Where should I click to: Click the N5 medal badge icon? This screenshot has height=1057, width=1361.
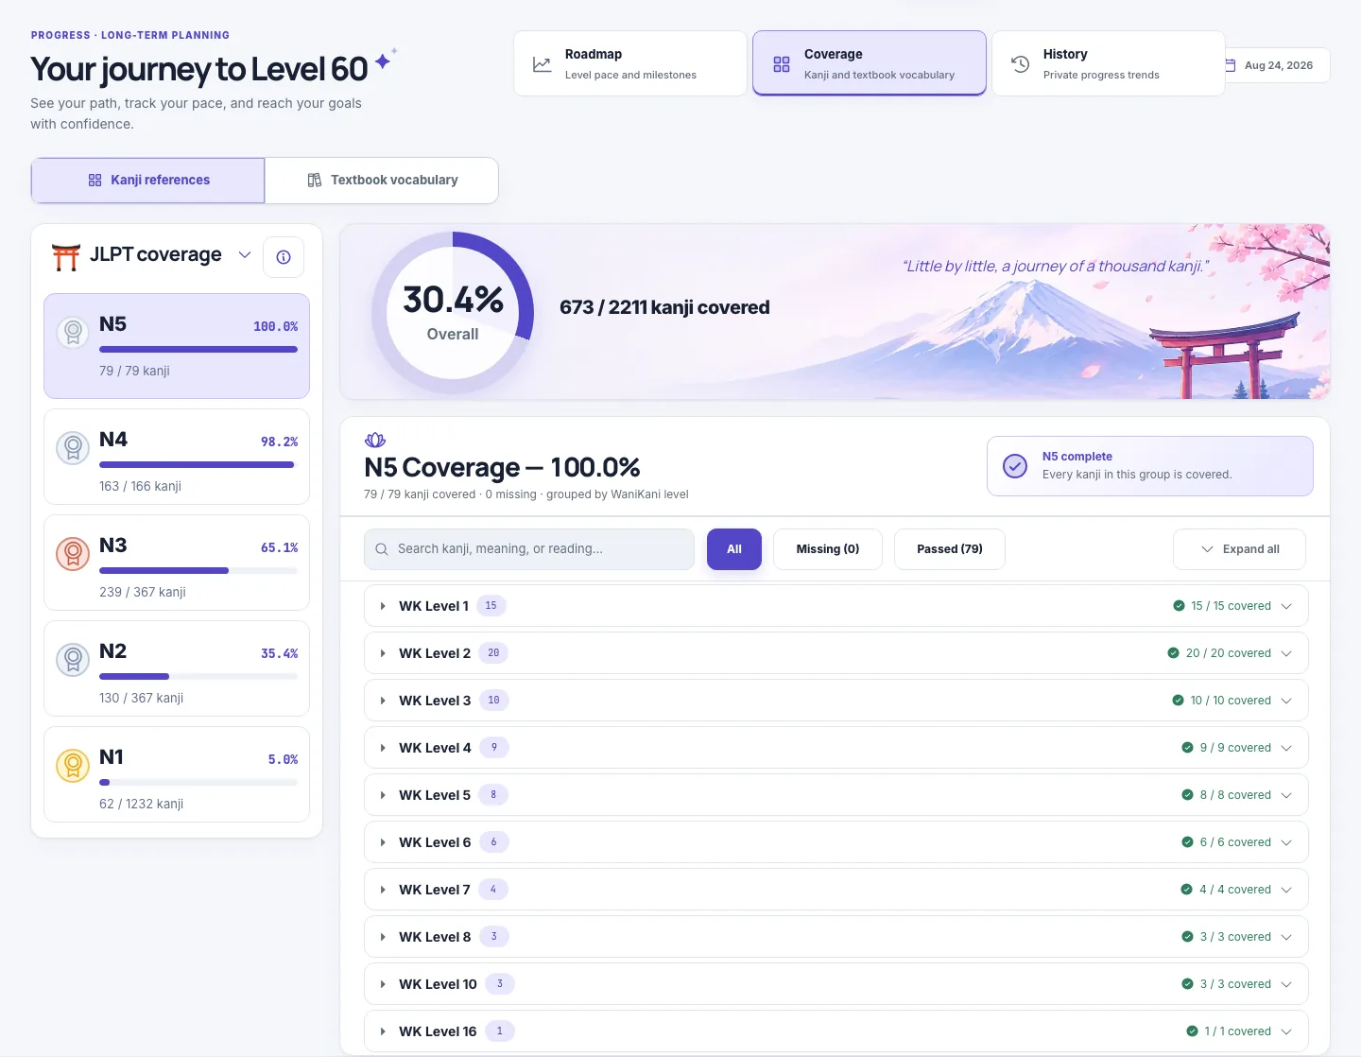pos(73,333)
